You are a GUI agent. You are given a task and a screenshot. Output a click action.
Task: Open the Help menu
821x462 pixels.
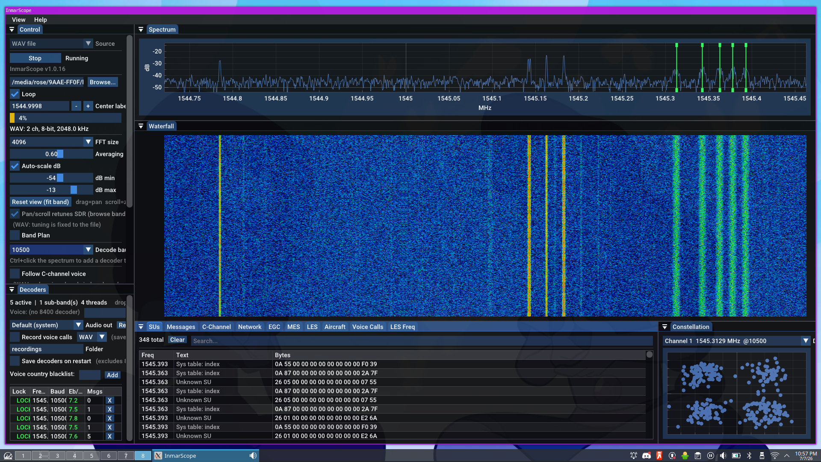click(40, 20)
